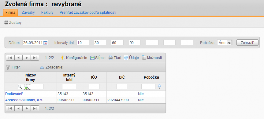The height and width of the screenshot is (119, 264).
Task: Click the interval field containing 90
Action: click(x=135, y=43)
